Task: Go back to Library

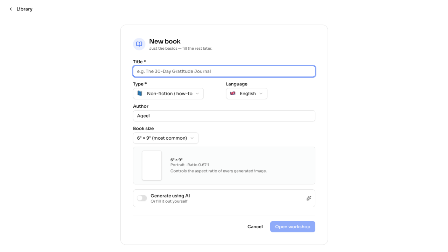Action: click(x=21, y=9)
